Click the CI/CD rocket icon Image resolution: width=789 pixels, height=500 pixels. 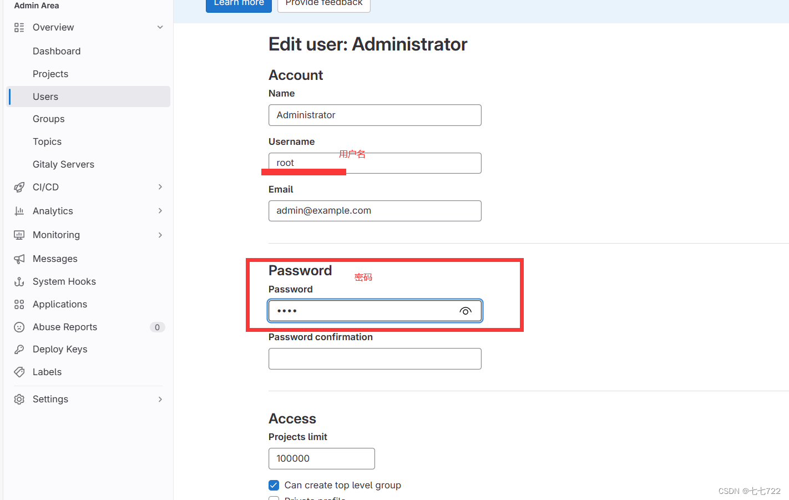[19, 187]
